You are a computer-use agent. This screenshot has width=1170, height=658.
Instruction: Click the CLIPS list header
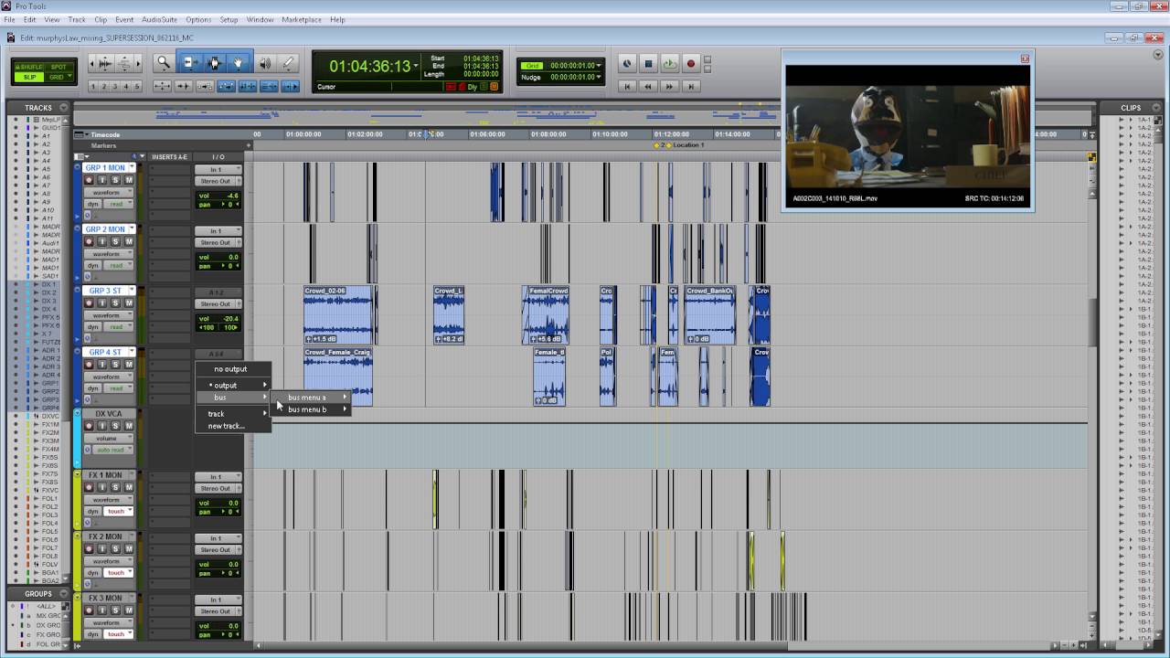coord(1131,108)
